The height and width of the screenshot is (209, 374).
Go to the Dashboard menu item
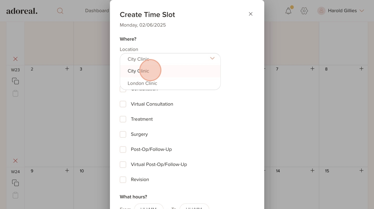(97, 11)
